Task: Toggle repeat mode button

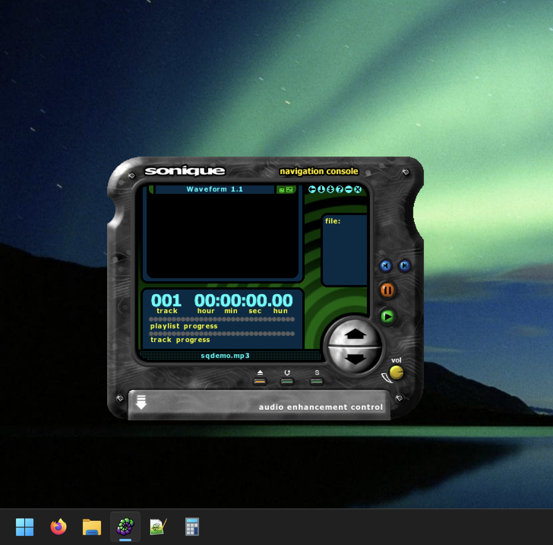Action: 287,381
